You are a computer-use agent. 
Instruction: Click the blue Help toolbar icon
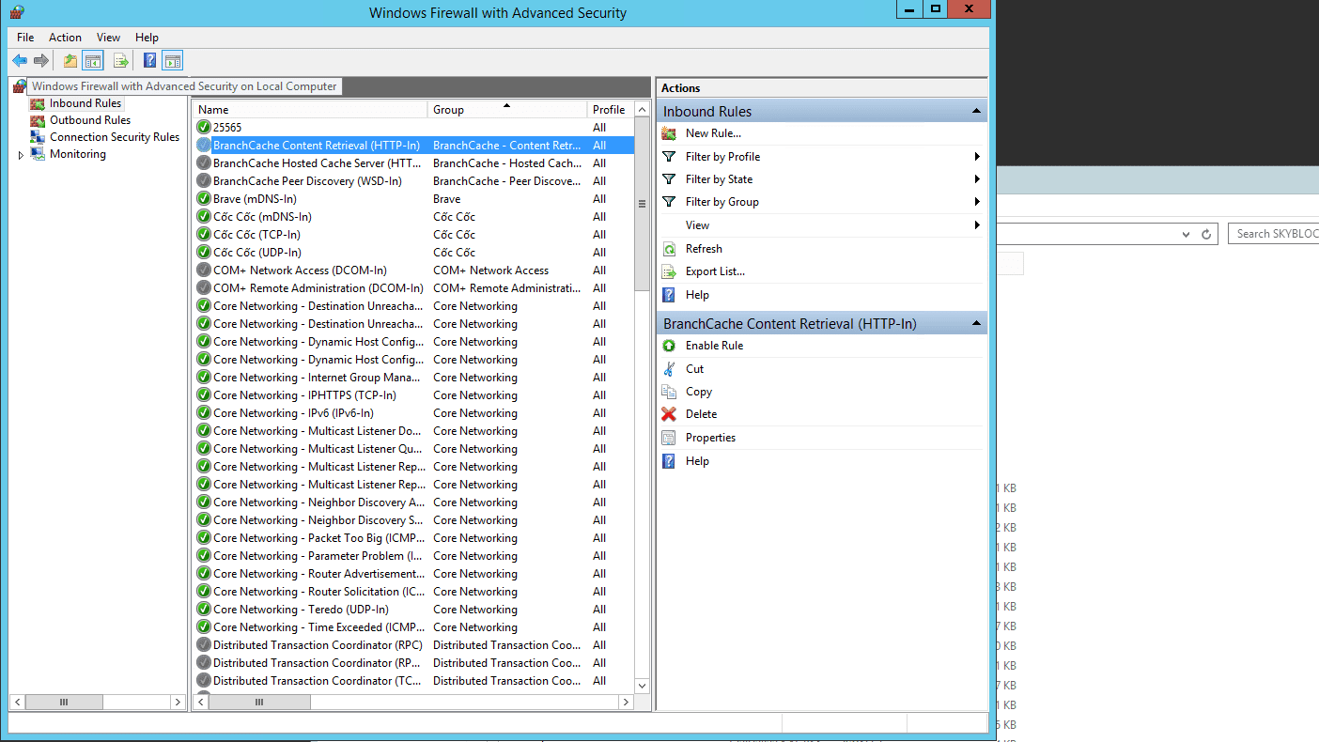pyautogui.click(x=149, y=61)
